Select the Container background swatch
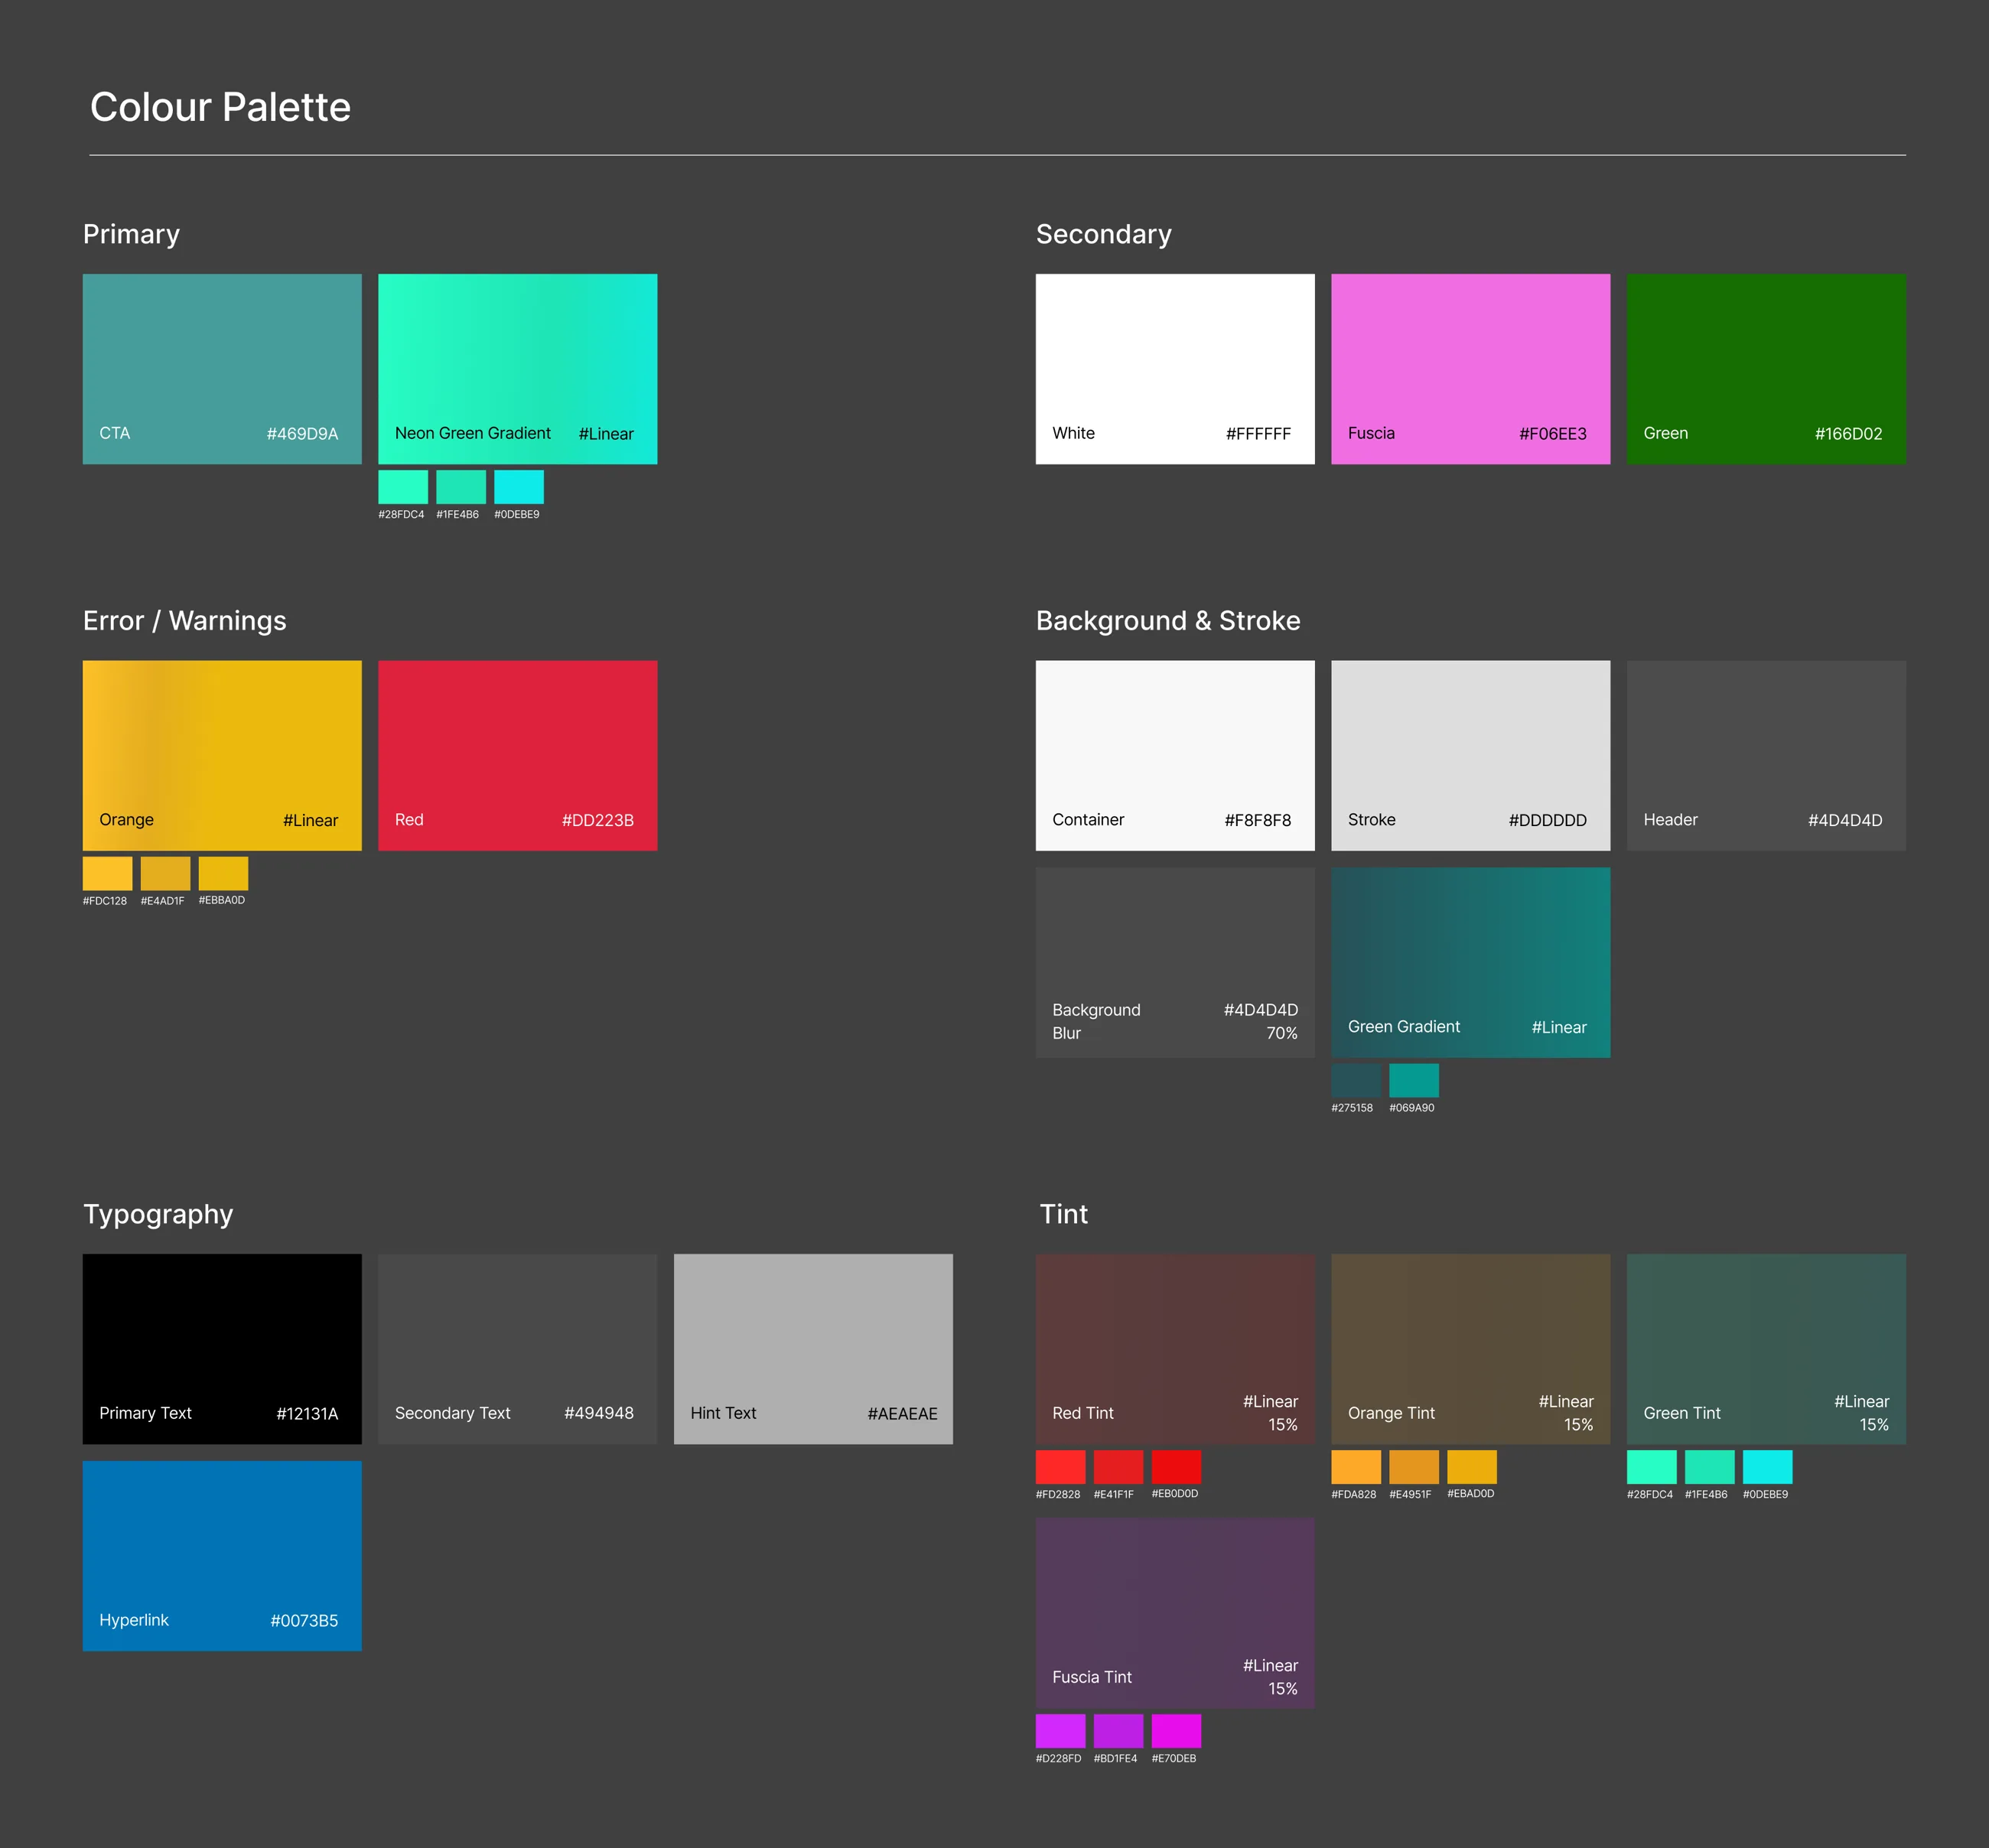The height and width of the screenshot is (1848, 1989). tap(1175, 755)
